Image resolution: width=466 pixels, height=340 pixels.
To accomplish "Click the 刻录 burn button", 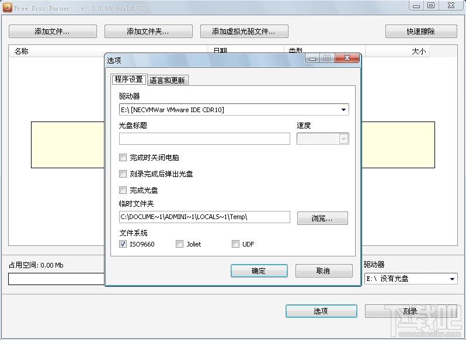I will click(411, 311).
